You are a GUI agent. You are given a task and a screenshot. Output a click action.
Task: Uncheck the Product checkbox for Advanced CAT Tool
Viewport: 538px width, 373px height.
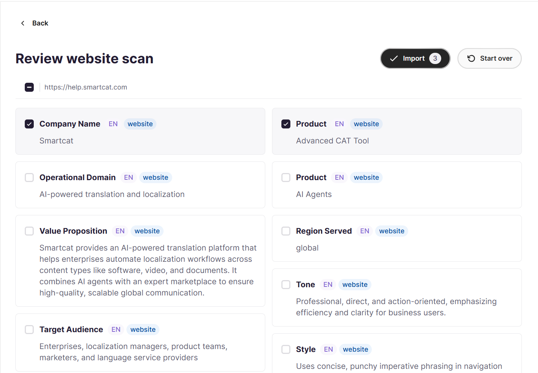[286, 124]
